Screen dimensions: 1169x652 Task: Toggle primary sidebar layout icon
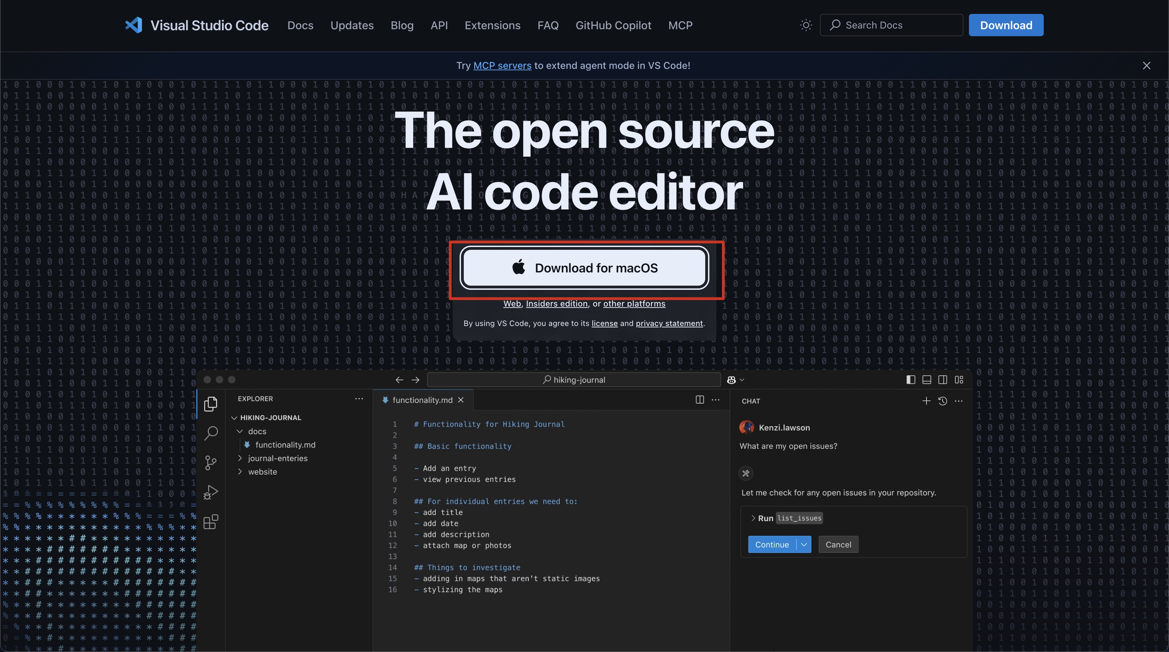[910, 380]
